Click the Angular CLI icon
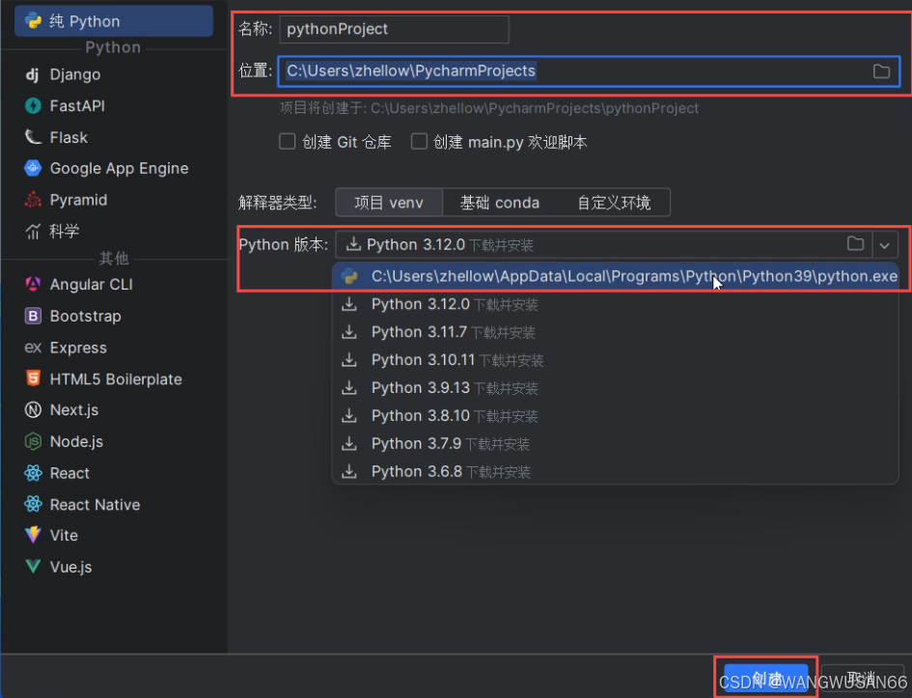The height and width of the screenshot is (698, 912). click(33, 284)
